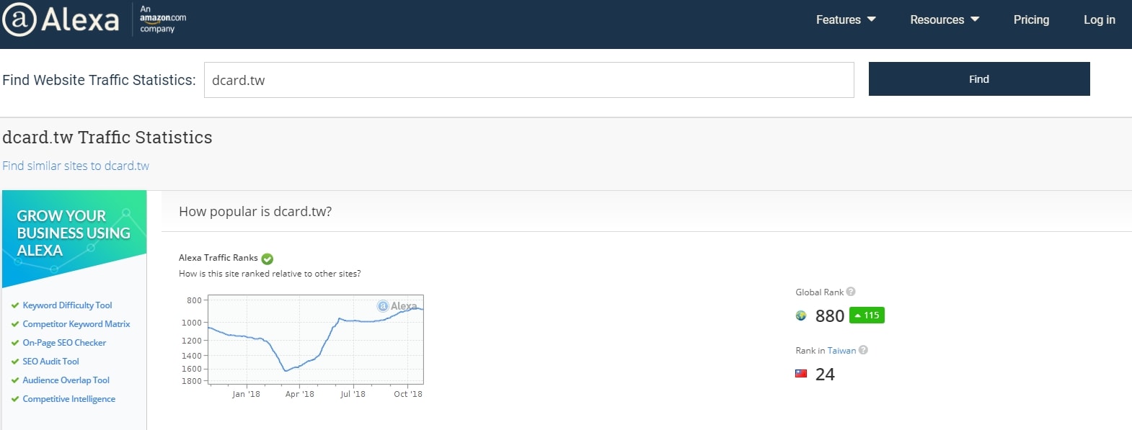Click the Global Rank help question icon

(851, 292)
